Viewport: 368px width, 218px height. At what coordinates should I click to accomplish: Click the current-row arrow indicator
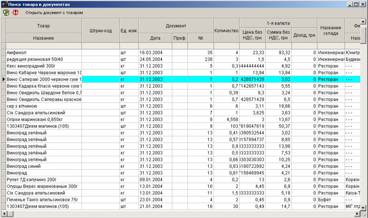(3, 79)
